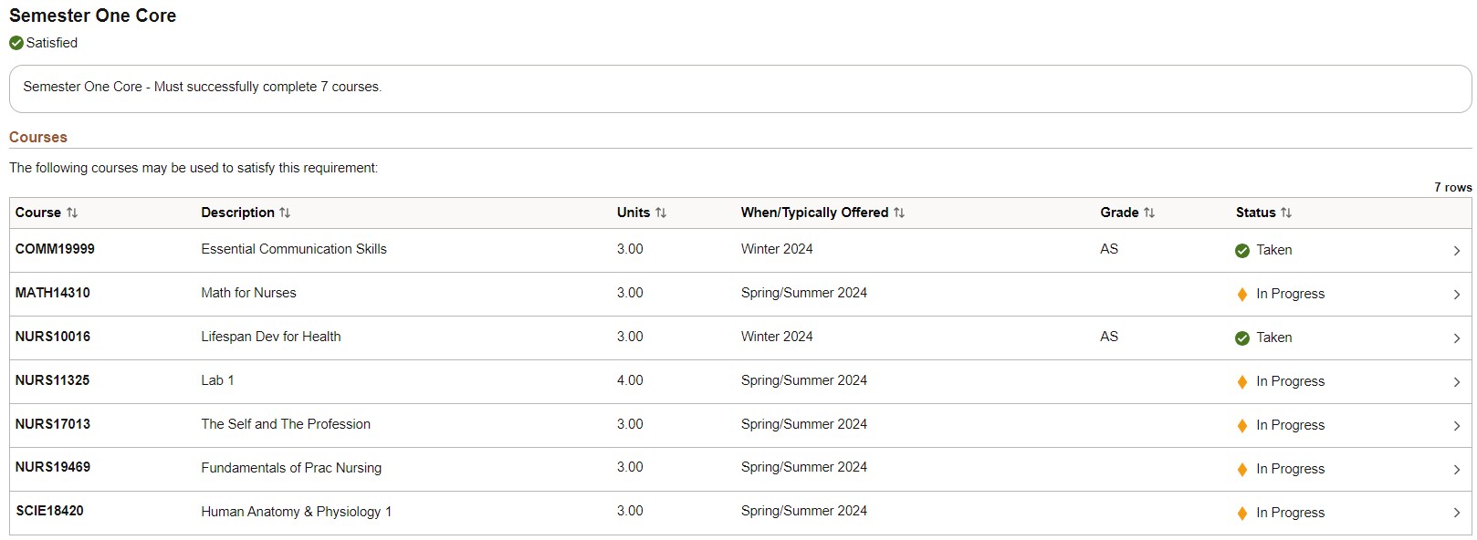The image size is (1477, 540).
Task: Click Human Anatomy & Physiology 1 description
Action: click(x=296, y=512)
